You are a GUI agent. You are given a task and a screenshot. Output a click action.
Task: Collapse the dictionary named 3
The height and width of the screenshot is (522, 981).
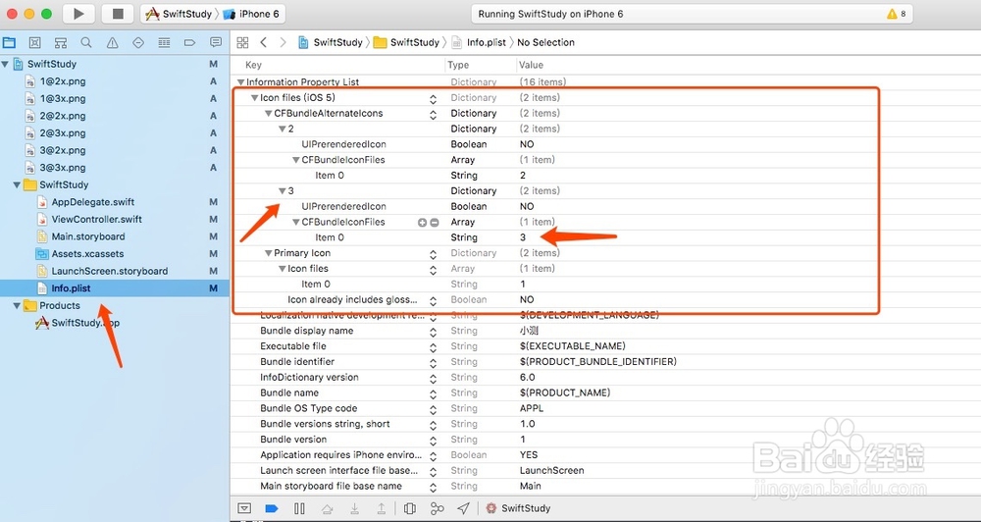coord(283,191)
